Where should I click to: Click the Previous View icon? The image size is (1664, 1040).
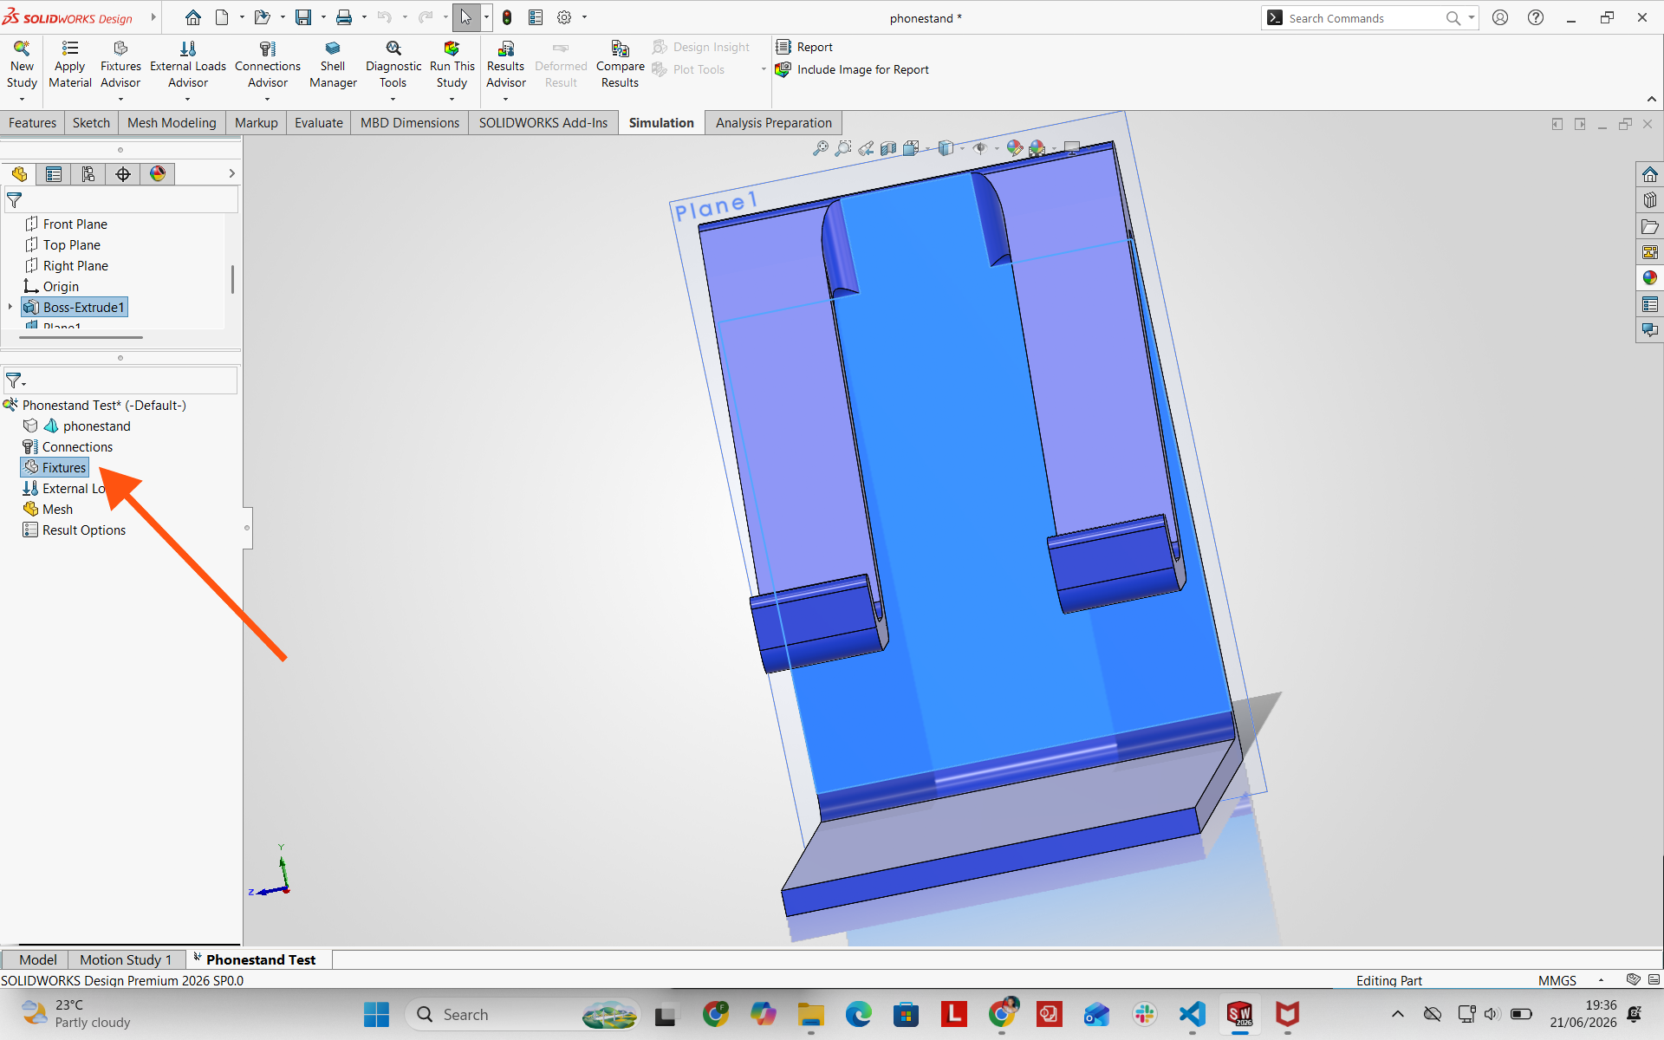point(866,148)
